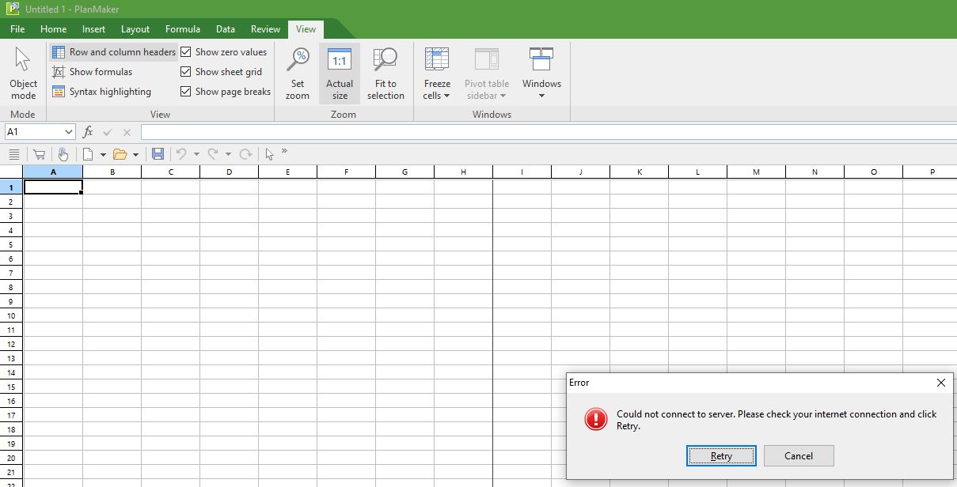Image resolution: width=957 pixels, height=487 pixels.
Task: Click Cancel in the Error dialog
Action: pos(798,455)
